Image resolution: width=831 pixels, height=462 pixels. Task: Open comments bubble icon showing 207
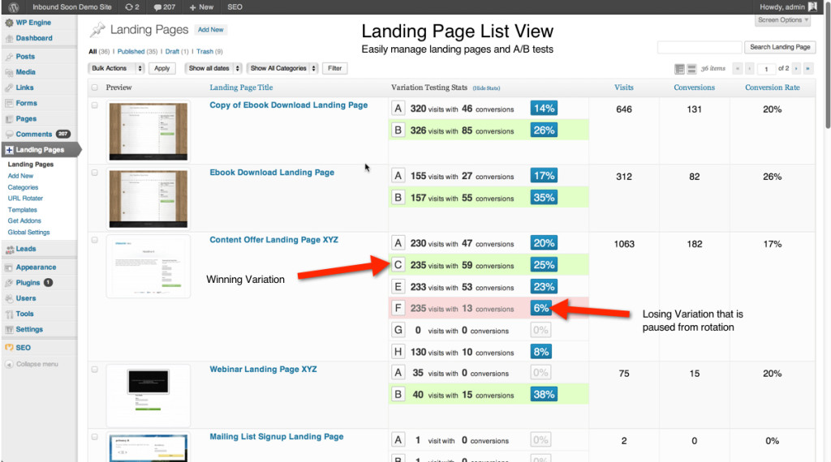(x=164, y=6)
